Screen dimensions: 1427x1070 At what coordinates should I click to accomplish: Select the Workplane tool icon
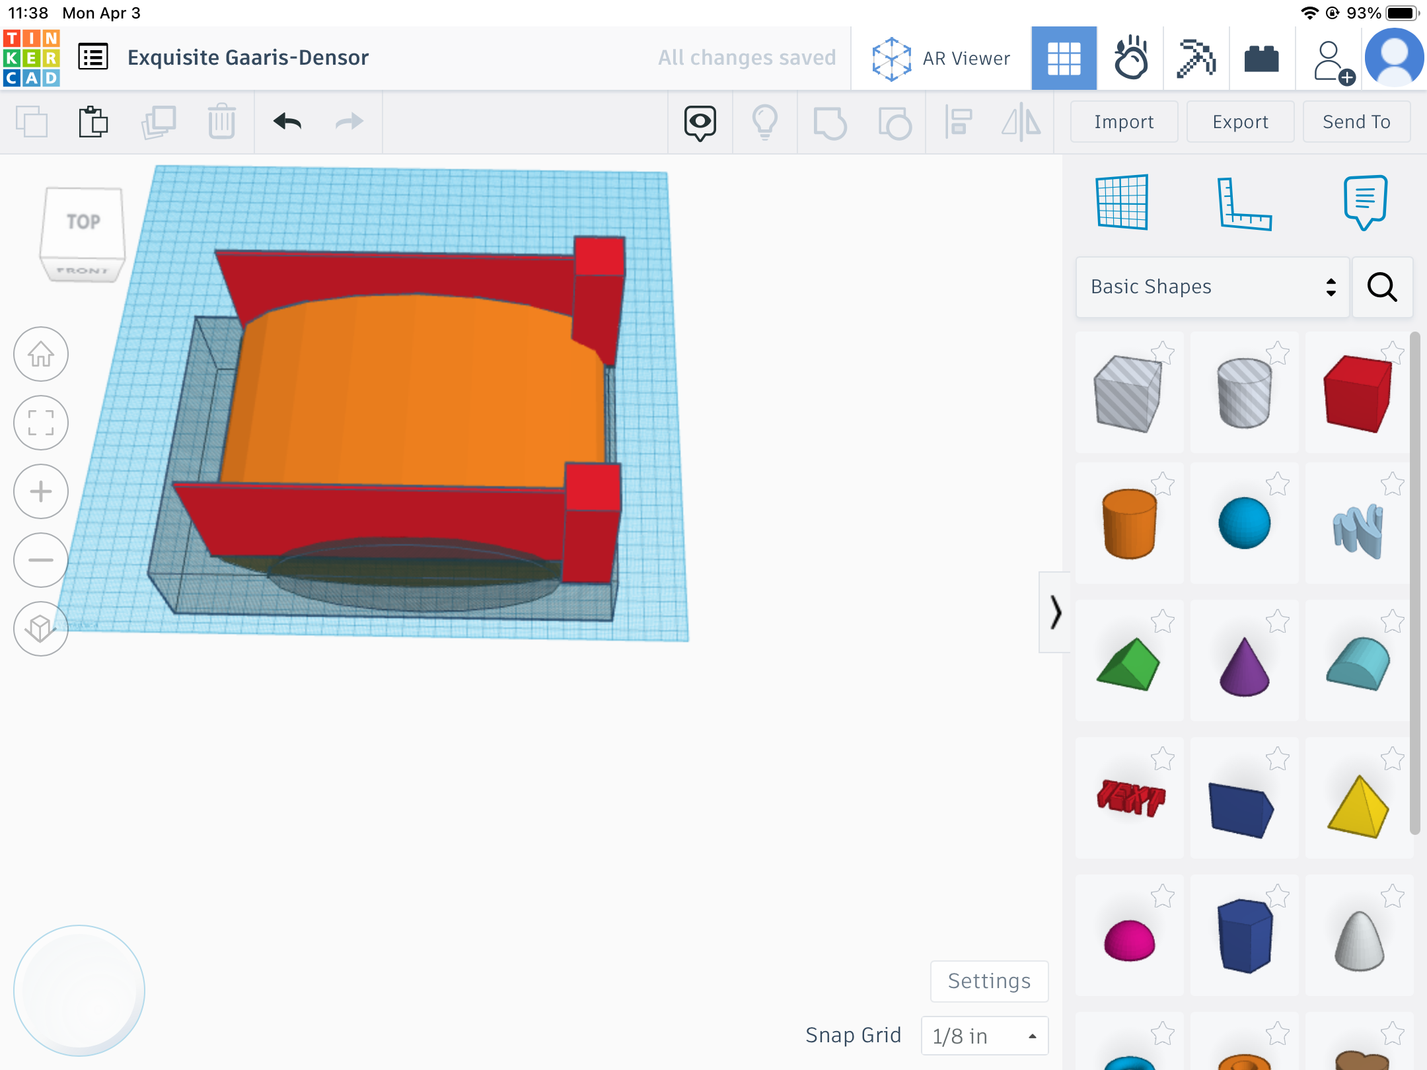[x=1122, y=202]
